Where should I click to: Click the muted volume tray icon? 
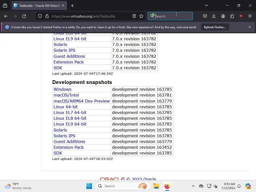click(215, 186)
